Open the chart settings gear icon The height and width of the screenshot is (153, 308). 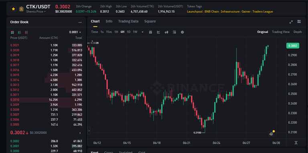tap(182, 32)
